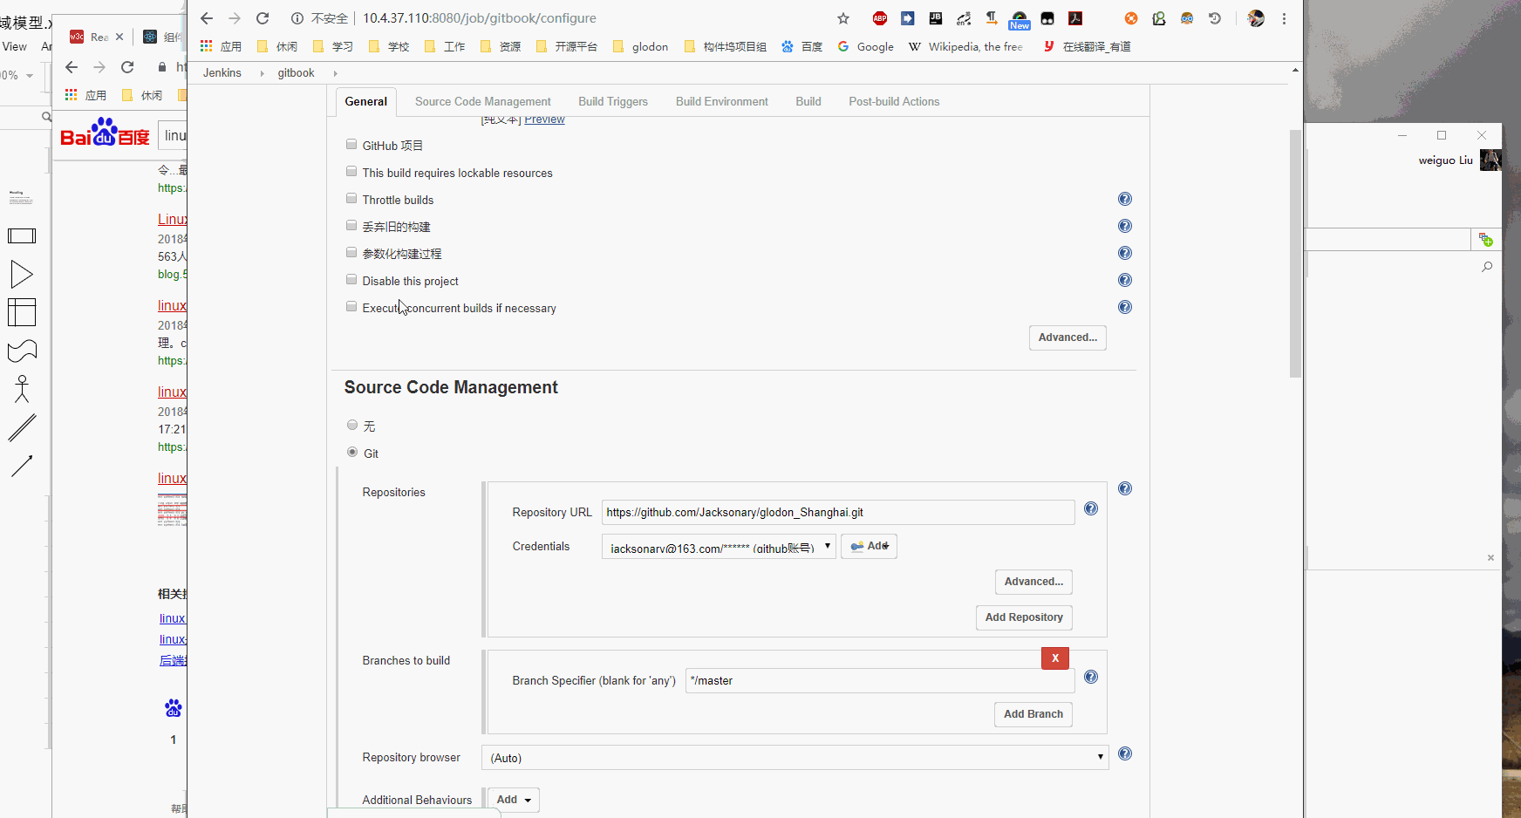Switch to Source Code Management tab
1521x818 pixels.
pos(483,101)
